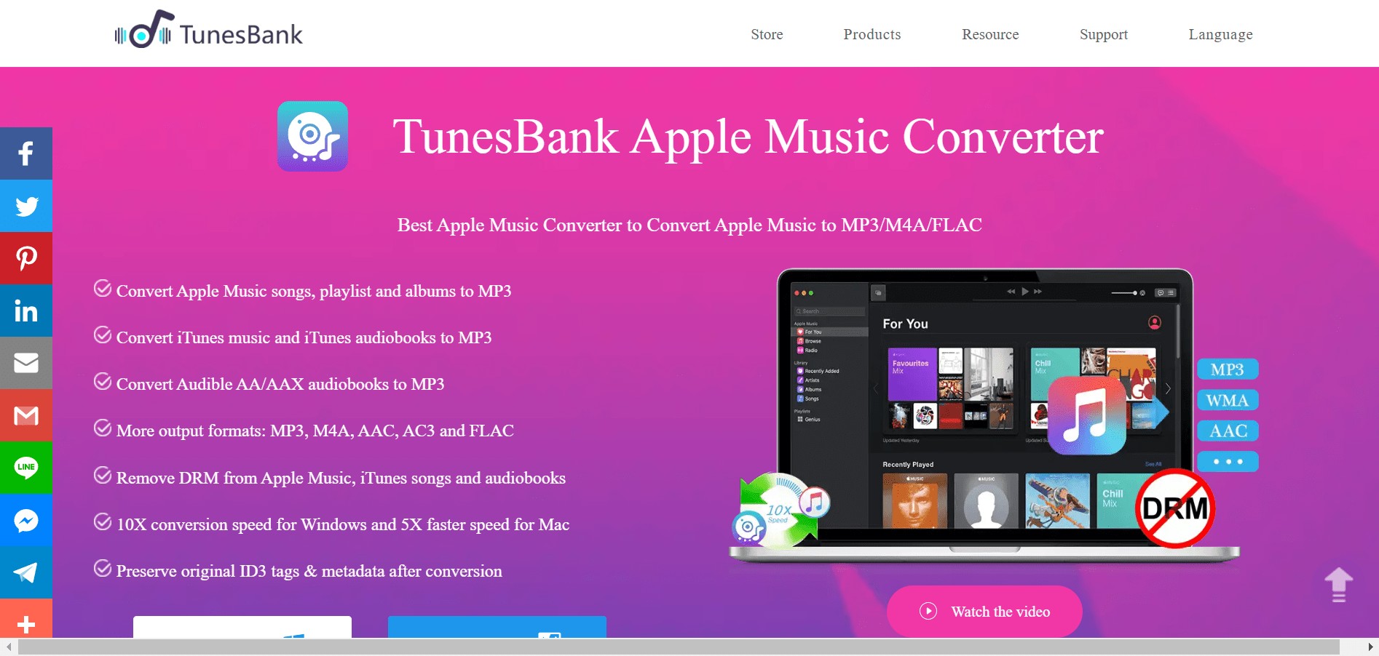Share page on LinkedIn
This screenshot has width=1379, height=656.
26,311
